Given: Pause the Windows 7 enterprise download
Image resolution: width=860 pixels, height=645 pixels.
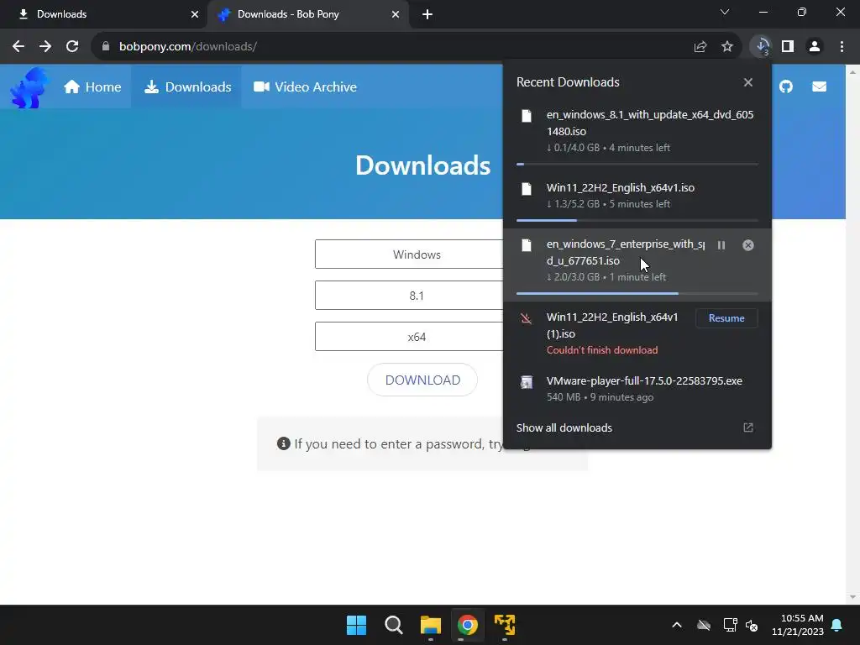Looking at the screenshot, I should click(x=721, y=245).
